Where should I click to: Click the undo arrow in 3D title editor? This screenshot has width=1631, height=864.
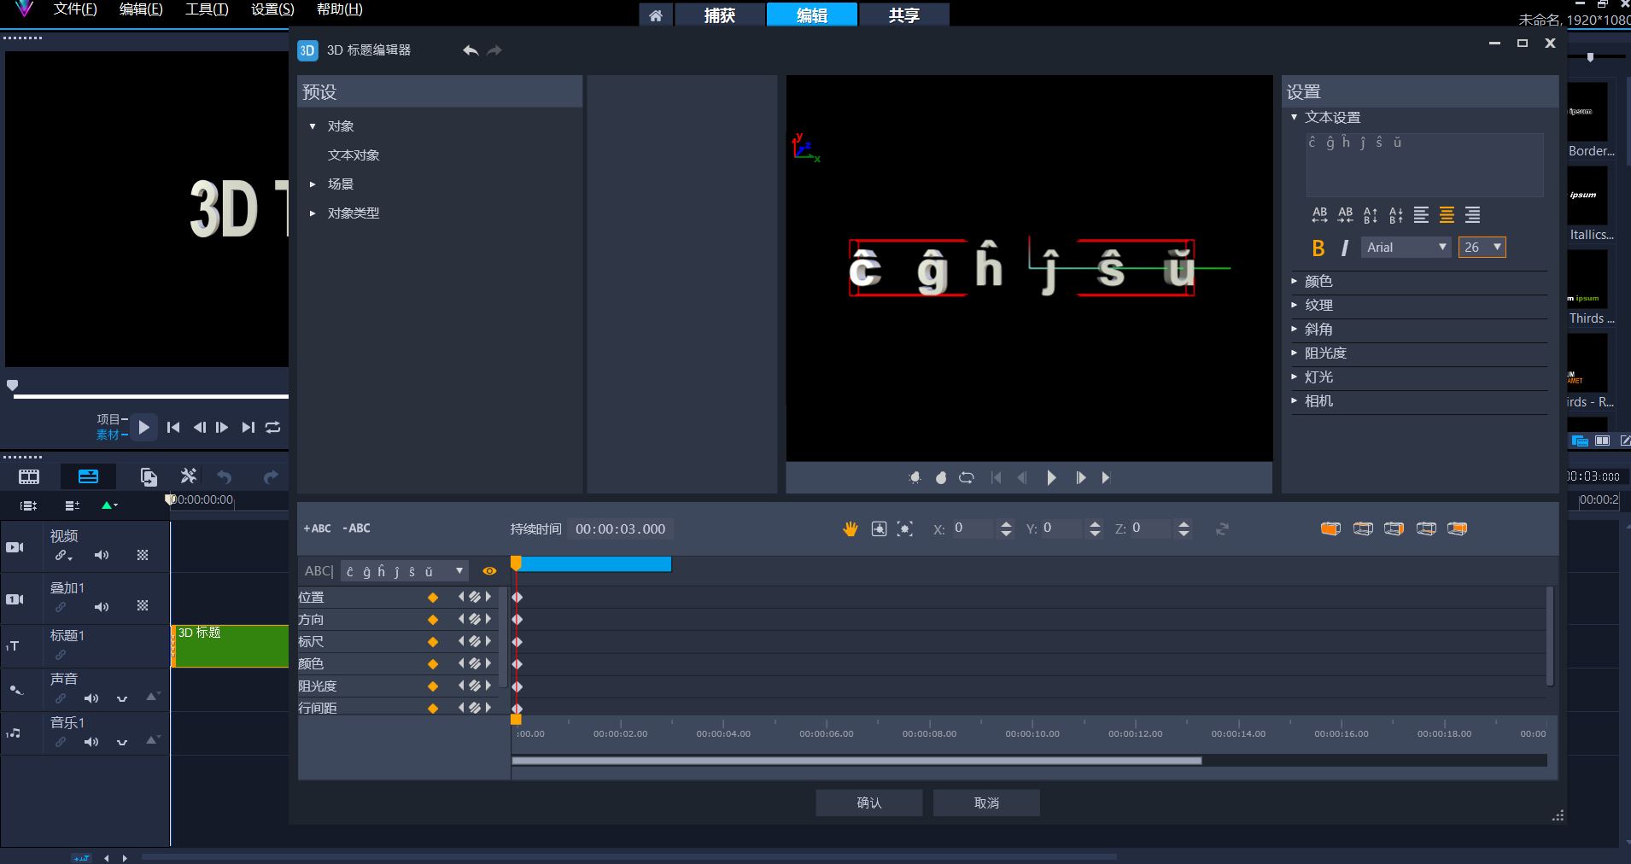pos(471,50)
